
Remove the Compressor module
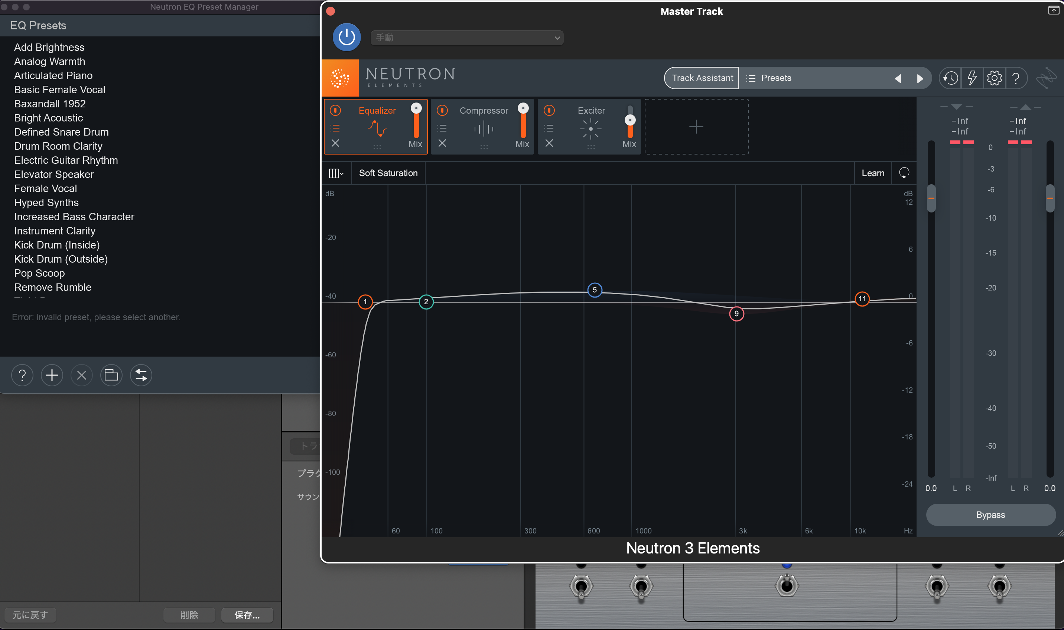point(442,143)
